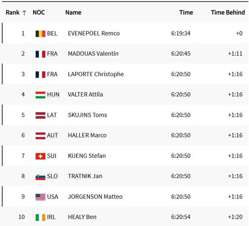This screenshot has width=249, height=226.
Task: Click the Switzerland flag icon
Action: point(40,156)
